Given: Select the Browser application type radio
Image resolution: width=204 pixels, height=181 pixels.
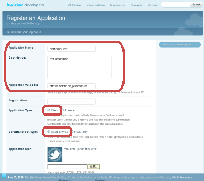Looking at the screenshot, I should click(63, 110).
